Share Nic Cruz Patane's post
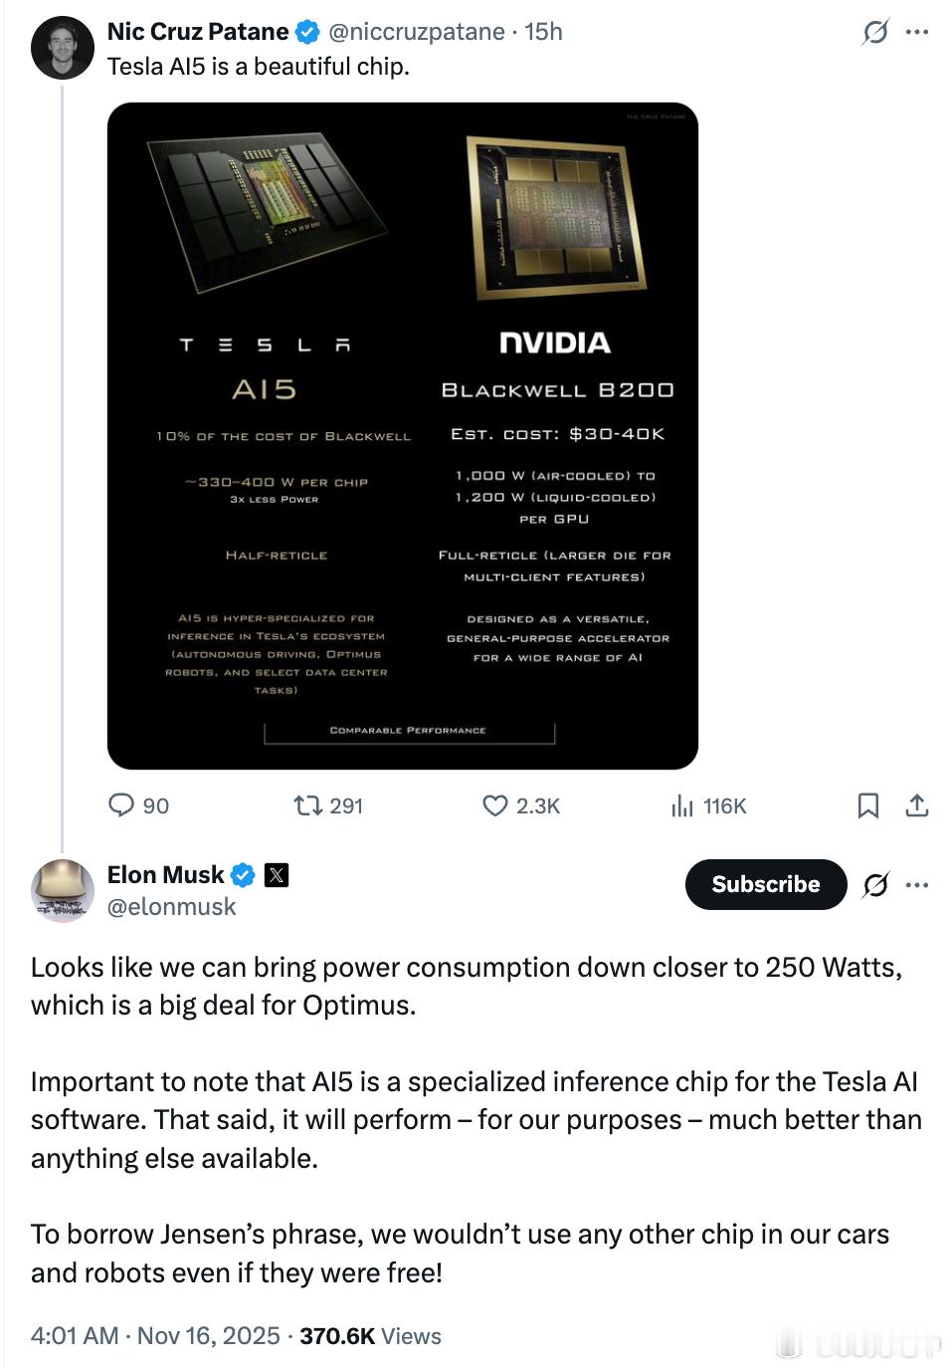The height and width of the screenshot is (1368, 951). 917,805
